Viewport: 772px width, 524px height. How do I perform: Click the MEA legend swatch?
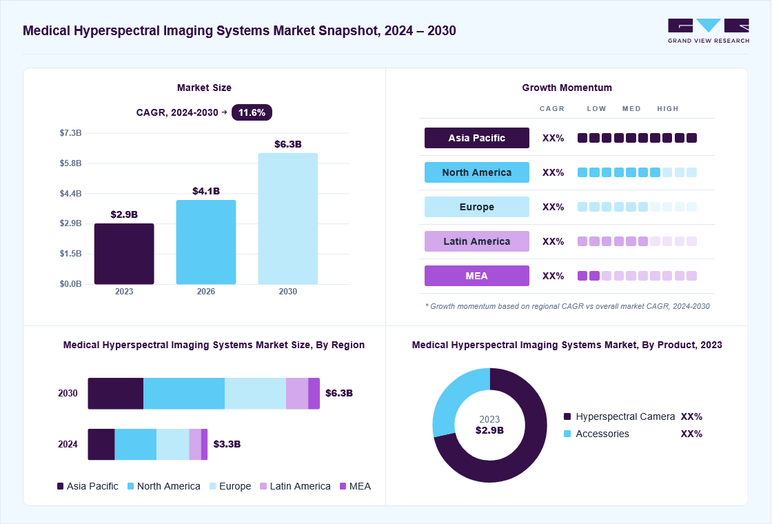(x=343, y=486)
